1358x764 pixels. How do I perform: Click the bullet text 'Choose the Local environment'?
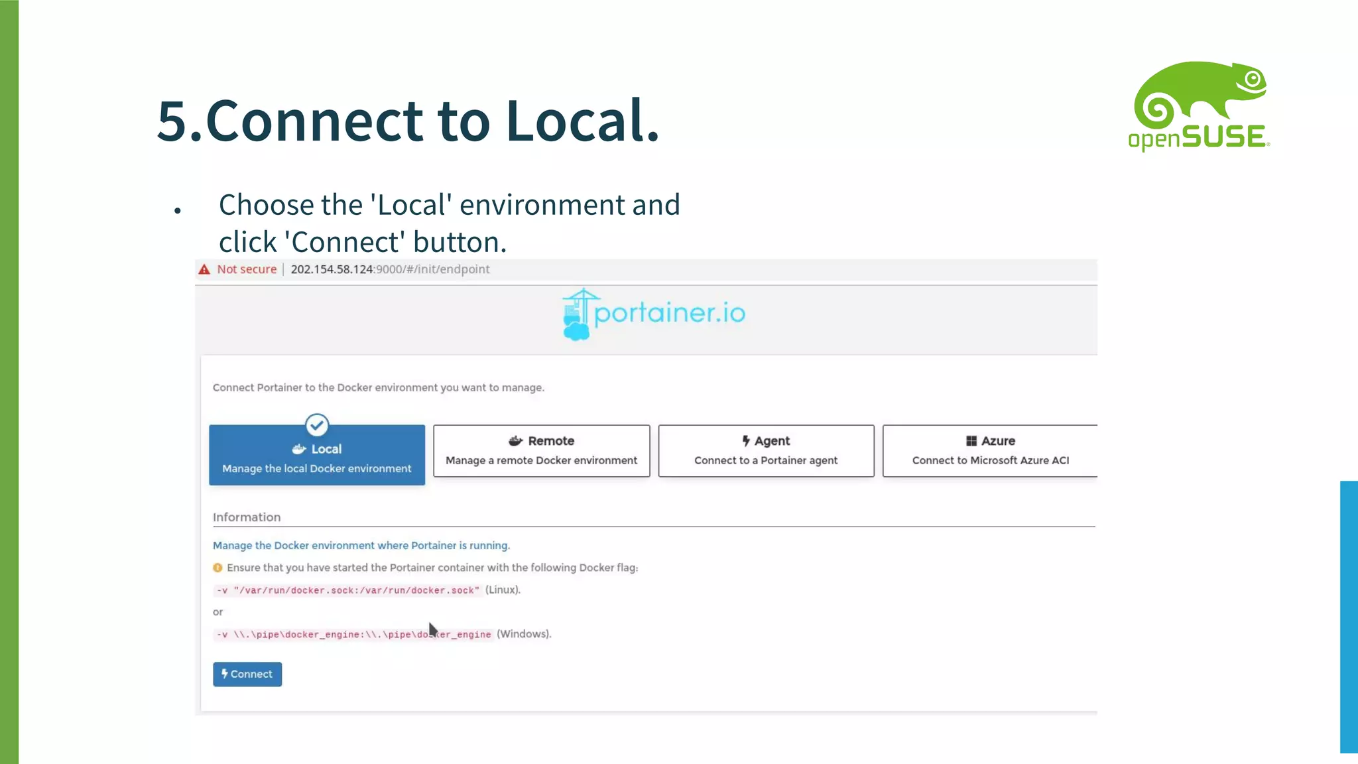(x=450, y=223)
